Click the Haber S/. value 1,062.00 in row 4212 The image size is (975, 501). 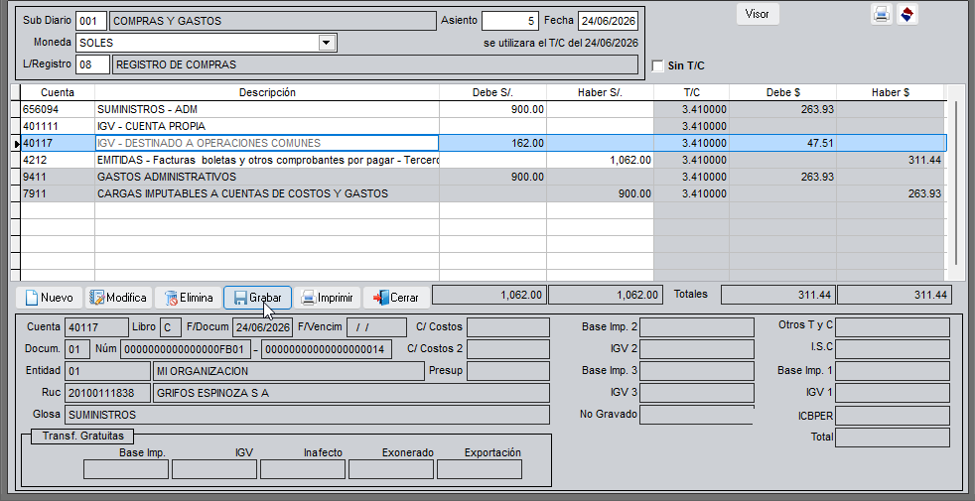coord(600,160)
